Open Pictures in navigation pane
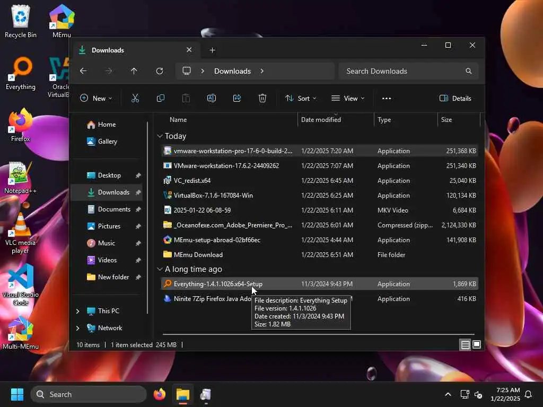This screenshot has width=543, height=407. 107,226
